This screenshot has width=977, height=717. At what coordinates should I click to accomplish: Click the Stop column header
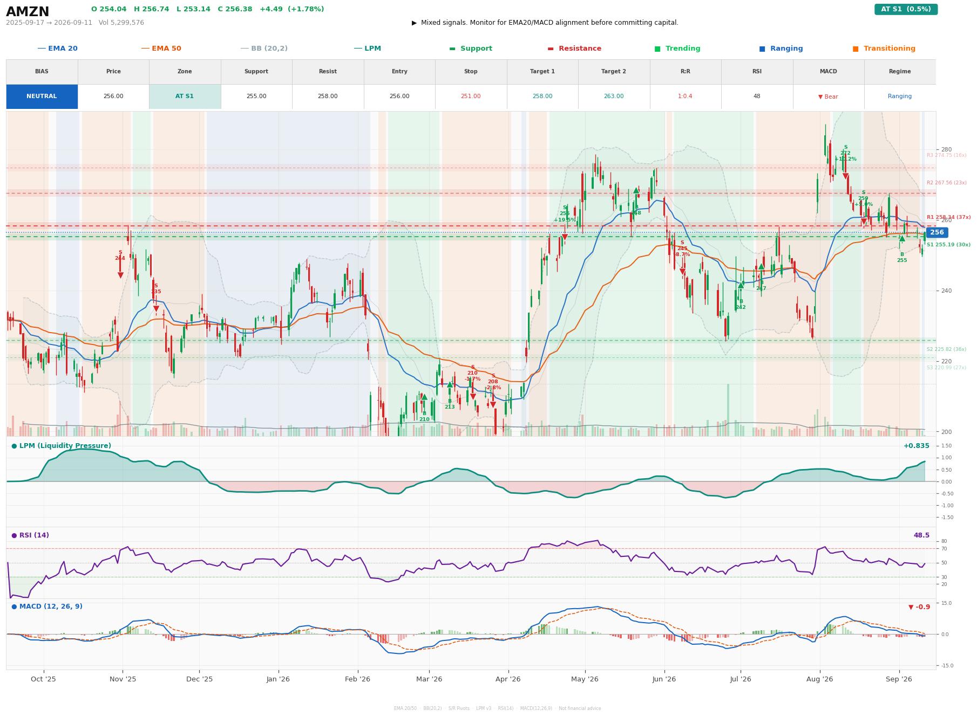point(471,72)
